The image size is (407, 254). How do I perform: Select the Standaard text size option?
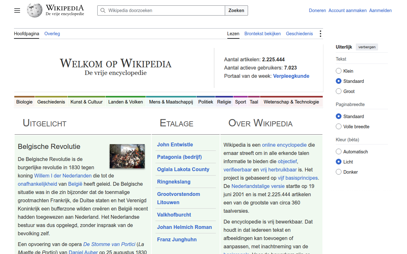point(339,81)
